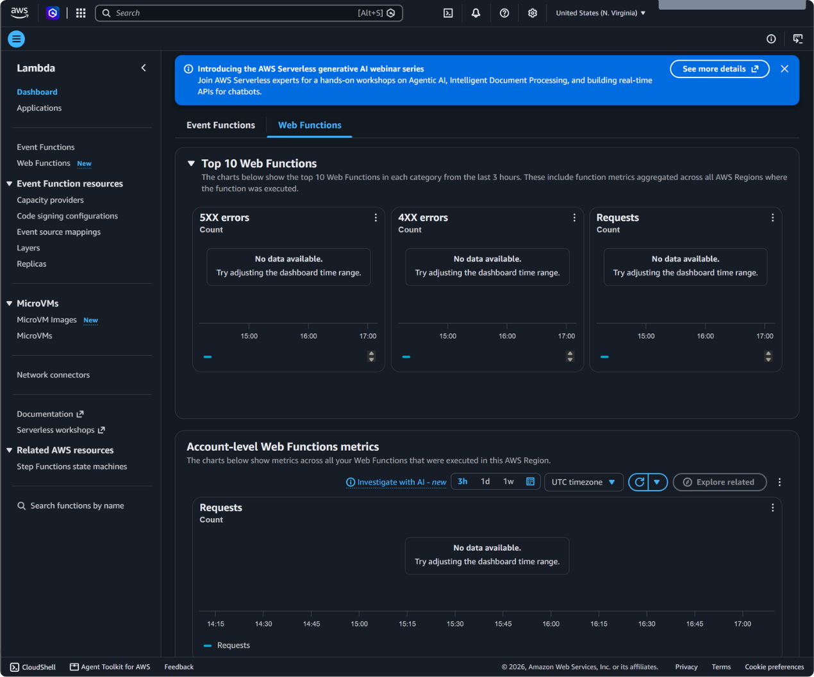Open Event source mappings

(x=58, y=232)
